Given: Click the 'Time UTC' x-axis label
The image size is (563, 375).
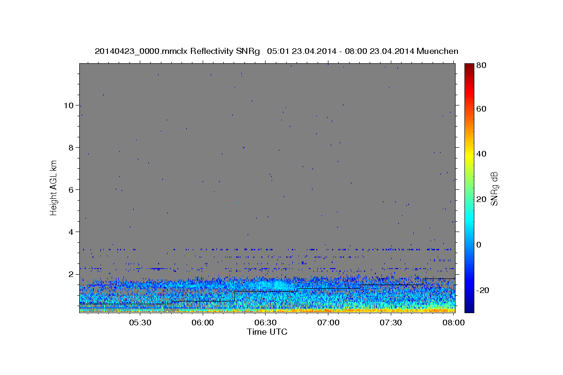Looking at the screenshot, I should (x=267, y=332).
